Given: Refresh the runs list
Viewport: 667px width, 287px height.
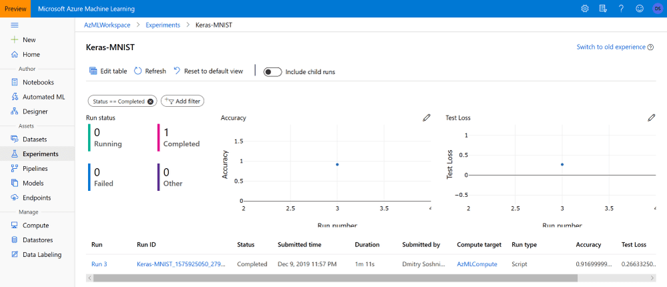Looking at the screenshot, I should click(x=150, y=71).
